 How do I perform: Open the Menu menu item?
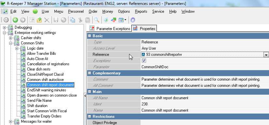pos(59,11)
